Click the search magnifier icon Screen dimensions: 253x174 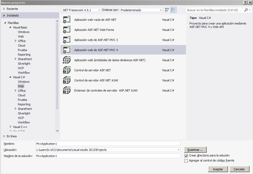click(x=246, y=10)
